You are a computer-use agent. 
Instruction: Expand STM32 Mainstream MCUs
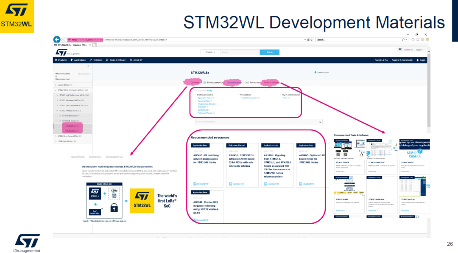[57, 100]
